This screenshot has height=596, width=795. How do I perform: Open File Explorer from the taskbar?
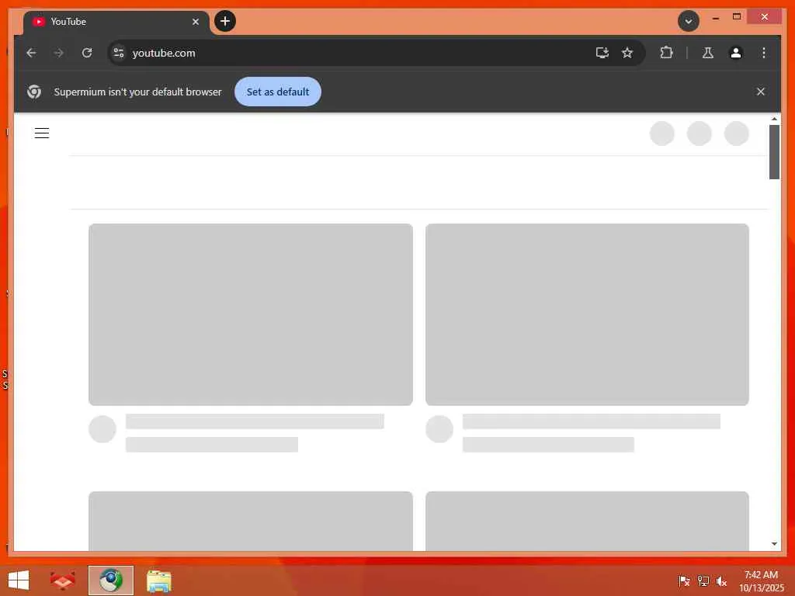point(158,580)
